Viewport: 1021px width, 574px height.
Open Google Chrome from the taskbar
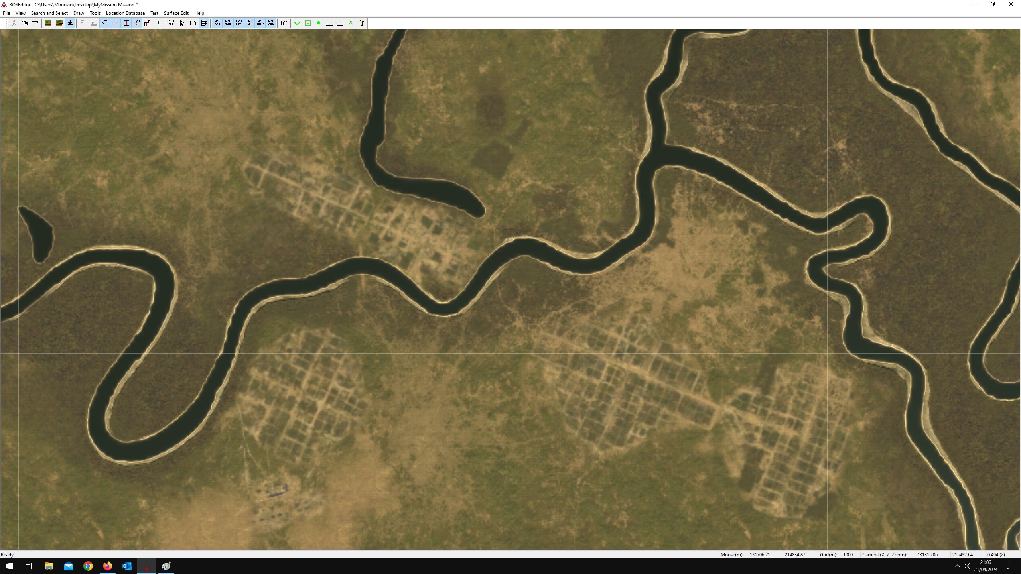[x=88, y=566]
